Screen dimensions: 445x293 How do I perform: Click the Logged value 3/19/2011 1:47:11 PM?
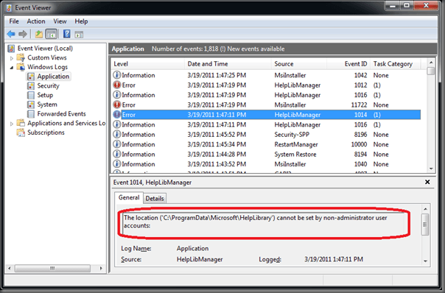(x=334, y=259)
